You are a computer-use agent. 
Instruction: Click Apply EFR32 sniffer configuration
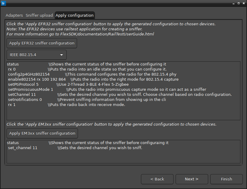point(41,43)
